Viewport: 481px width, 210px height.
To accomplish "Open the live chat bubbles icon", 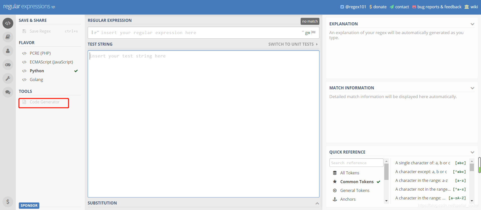I will (8, 92).
